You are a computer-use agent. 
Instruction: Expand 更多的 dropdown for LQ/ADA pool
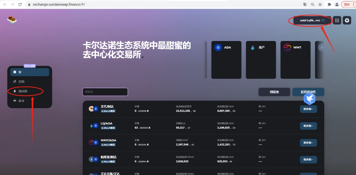click(x=308, y=126)
